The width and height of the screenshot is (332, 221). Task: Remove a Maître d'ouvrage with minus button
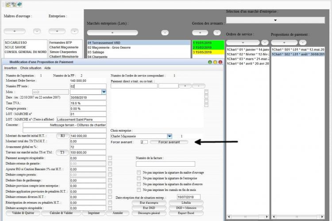pyautogui.click(x=37, y=31)
